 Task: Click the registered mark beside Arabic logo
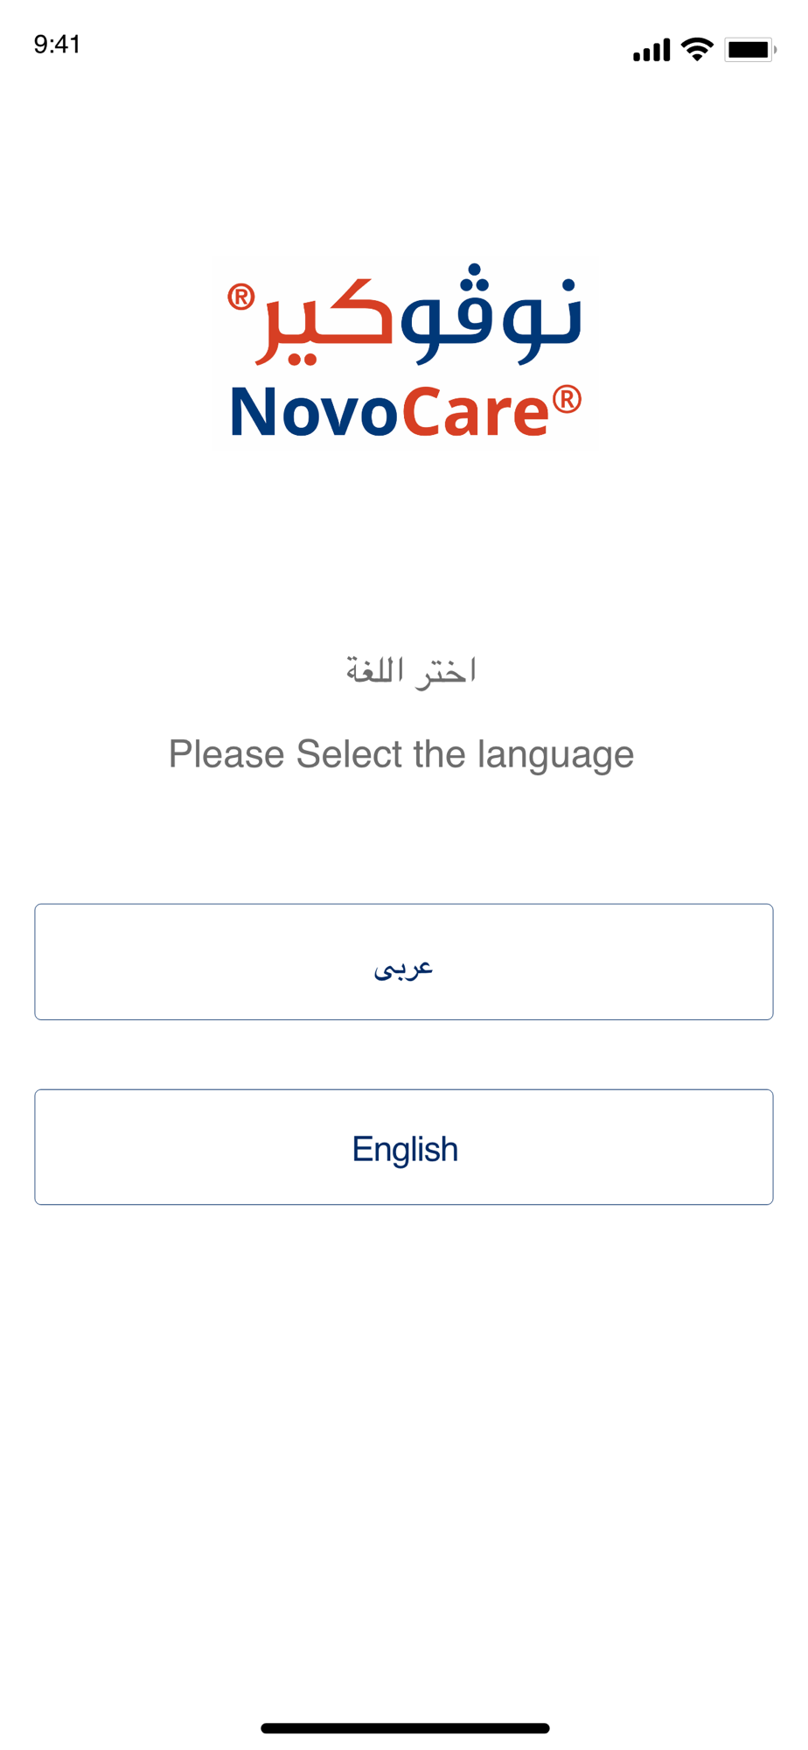(x=241, y=297)
